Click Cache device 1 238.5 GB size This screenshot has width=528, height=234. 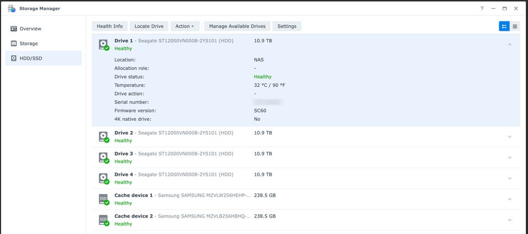click(x=265, y=196)
